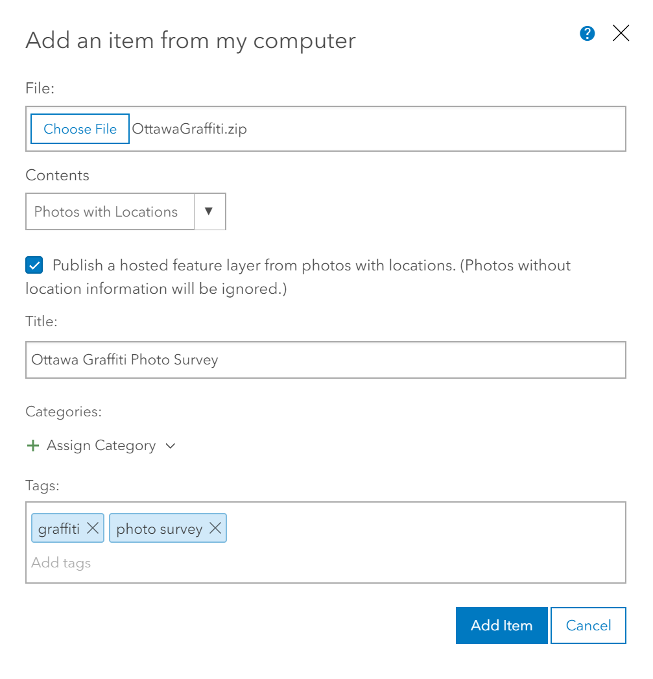Click the Tags box below the tag chips
Viewport: 653px width, 679px height.
tap(324, 564)
